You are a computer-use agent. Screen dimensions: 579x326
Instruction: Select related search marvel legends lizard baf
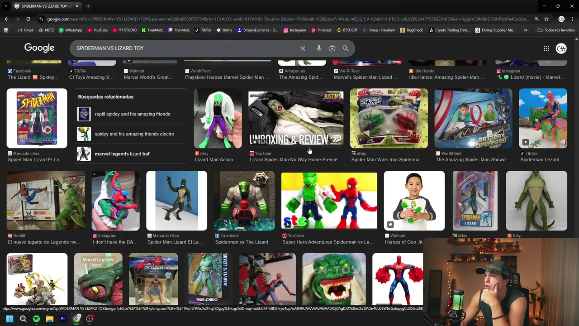(130, 154)
